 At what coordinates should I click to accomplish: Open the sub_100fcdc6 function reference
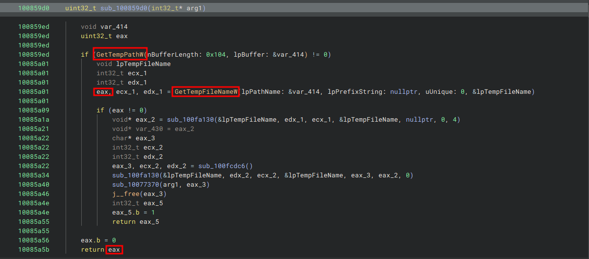click(x=225, y=166)
